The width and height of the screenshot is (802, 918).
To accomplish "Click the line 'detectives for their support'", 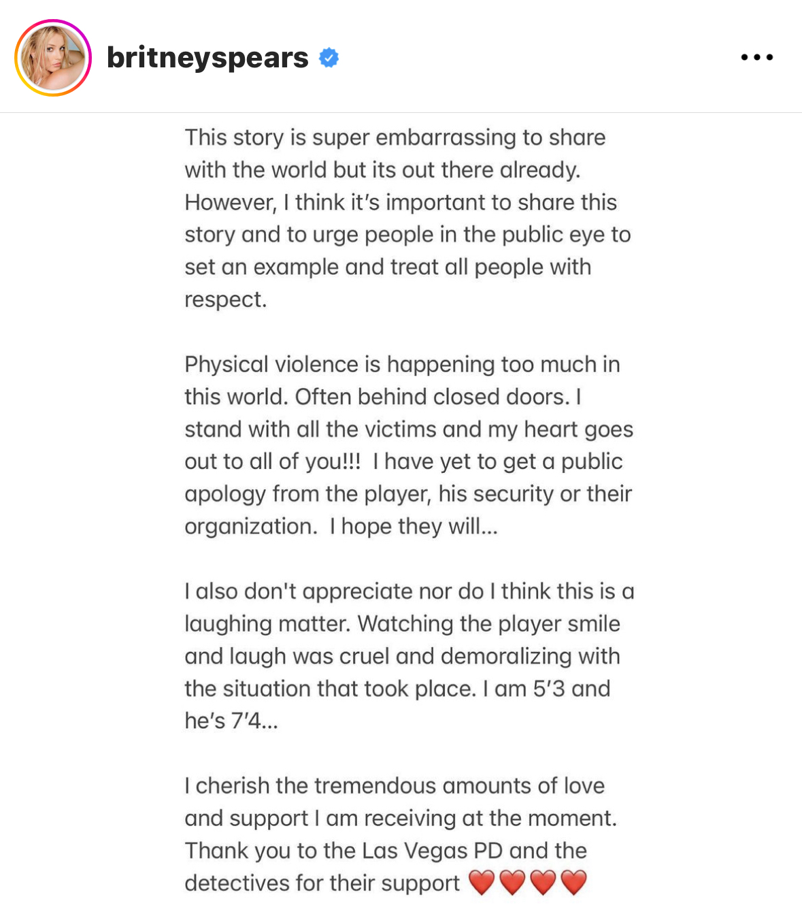I will (x=322, y=883).
